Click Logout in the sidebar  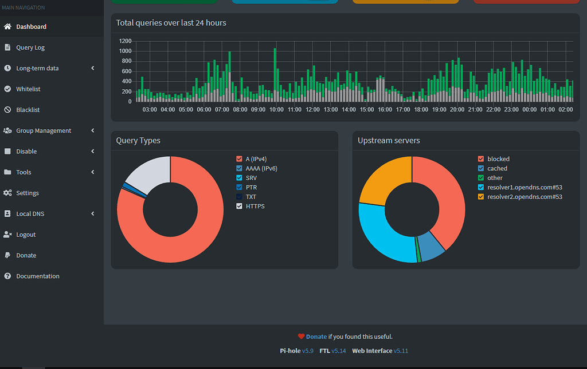click(52, 235)
